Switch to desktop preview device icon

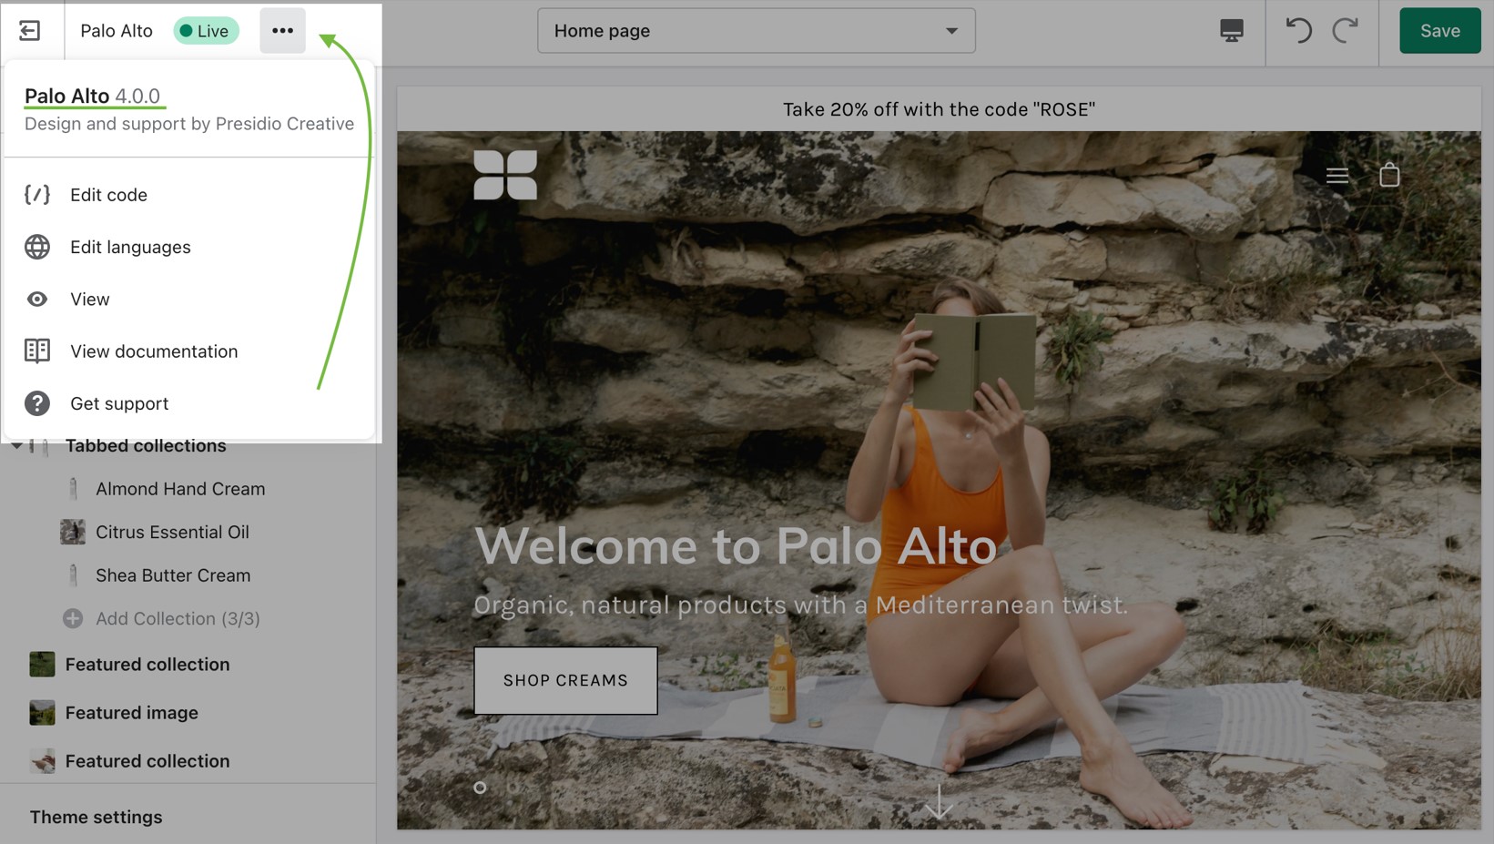[1231, 31]
